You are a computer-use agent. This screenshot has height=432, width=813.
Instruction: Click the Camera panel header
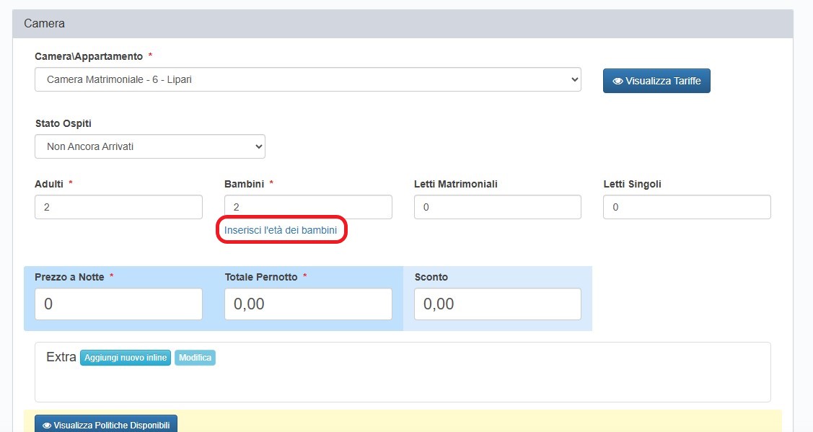tap(403, 23)
